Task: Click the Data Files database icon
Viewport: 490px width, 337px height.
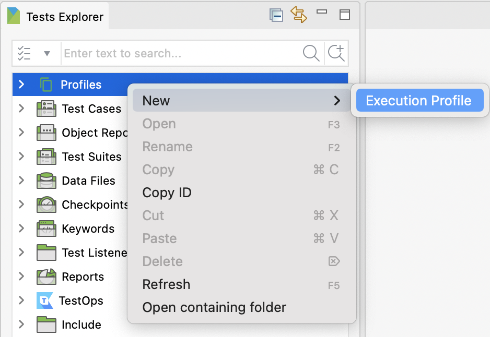Action: (x=46, y=180)
